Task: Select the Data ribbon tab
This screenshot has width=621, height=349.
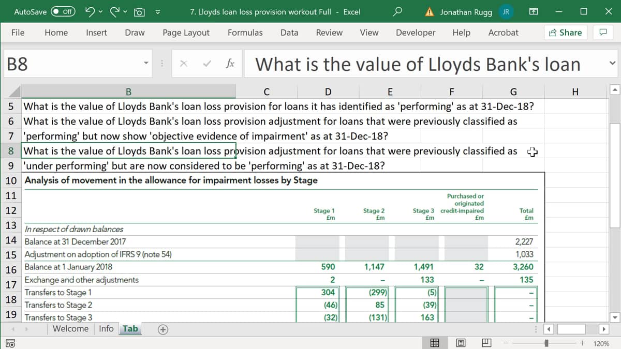Action: tap(289, 33)
